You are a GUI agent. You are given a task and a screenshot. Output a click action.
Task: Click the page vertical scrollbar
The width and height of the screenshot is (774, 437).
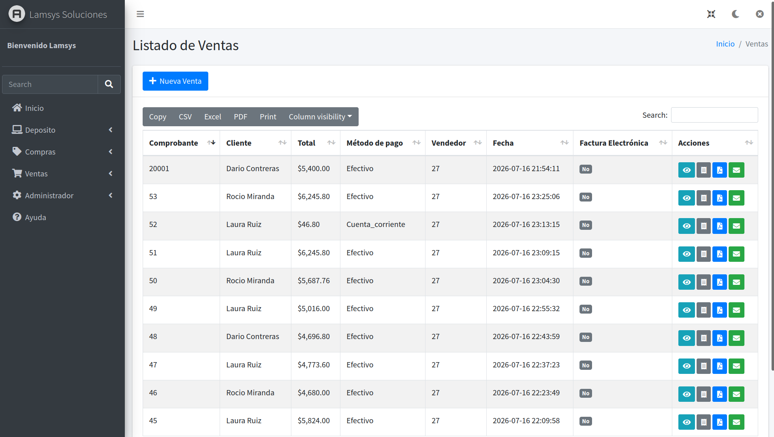(x=772, y=186)
